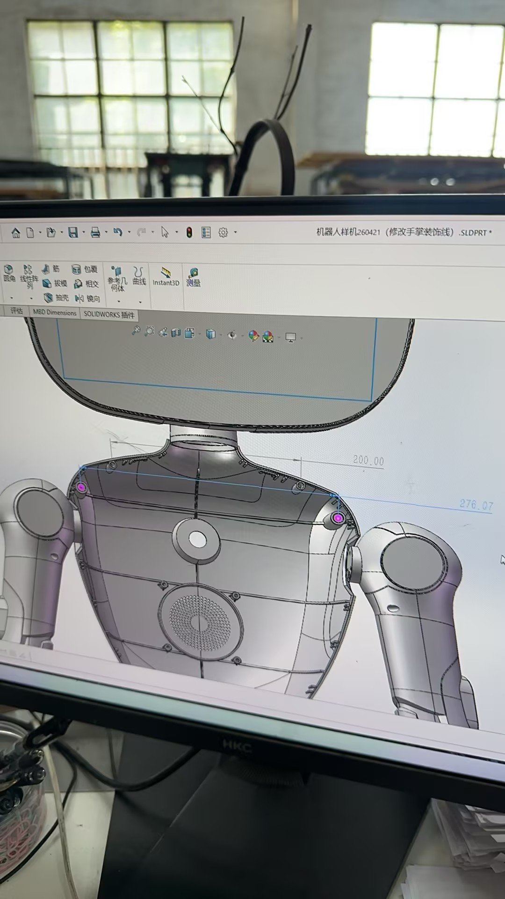Open the SOLIDWORKS 插件 tab

click(109, 314)
